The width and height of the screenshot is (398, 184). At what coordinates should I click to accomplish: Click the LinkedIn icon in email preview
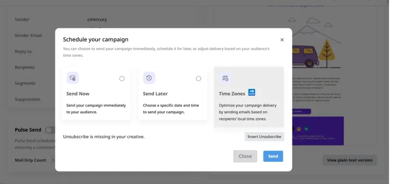(306, 129)
